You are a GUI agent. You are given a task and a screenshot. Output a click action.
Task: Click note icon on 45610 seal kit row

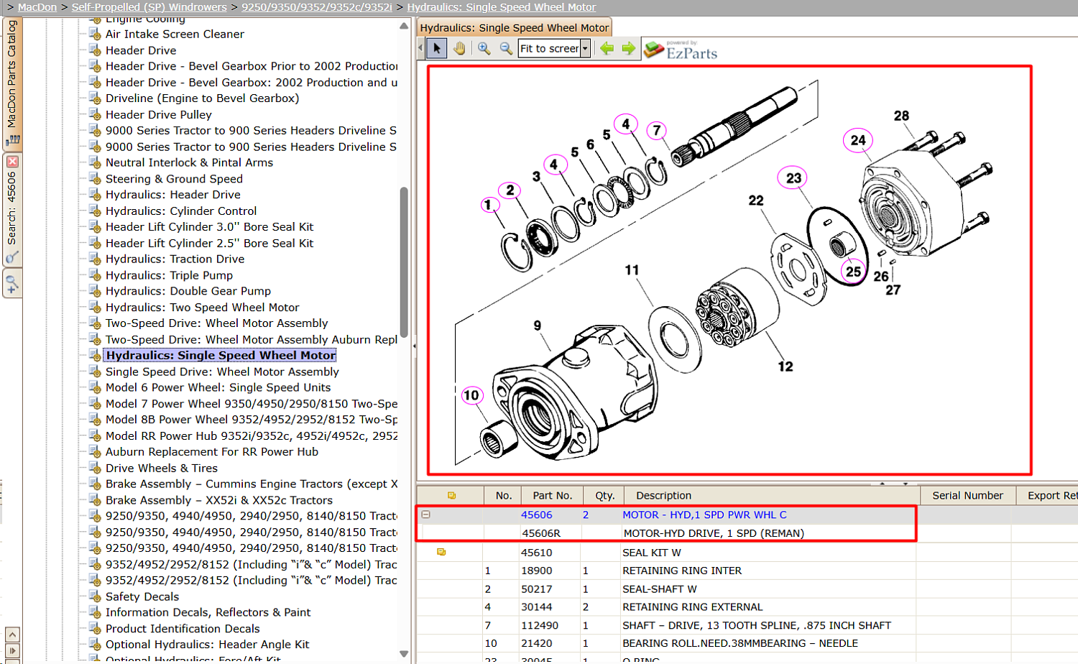(x=441, y=552)
